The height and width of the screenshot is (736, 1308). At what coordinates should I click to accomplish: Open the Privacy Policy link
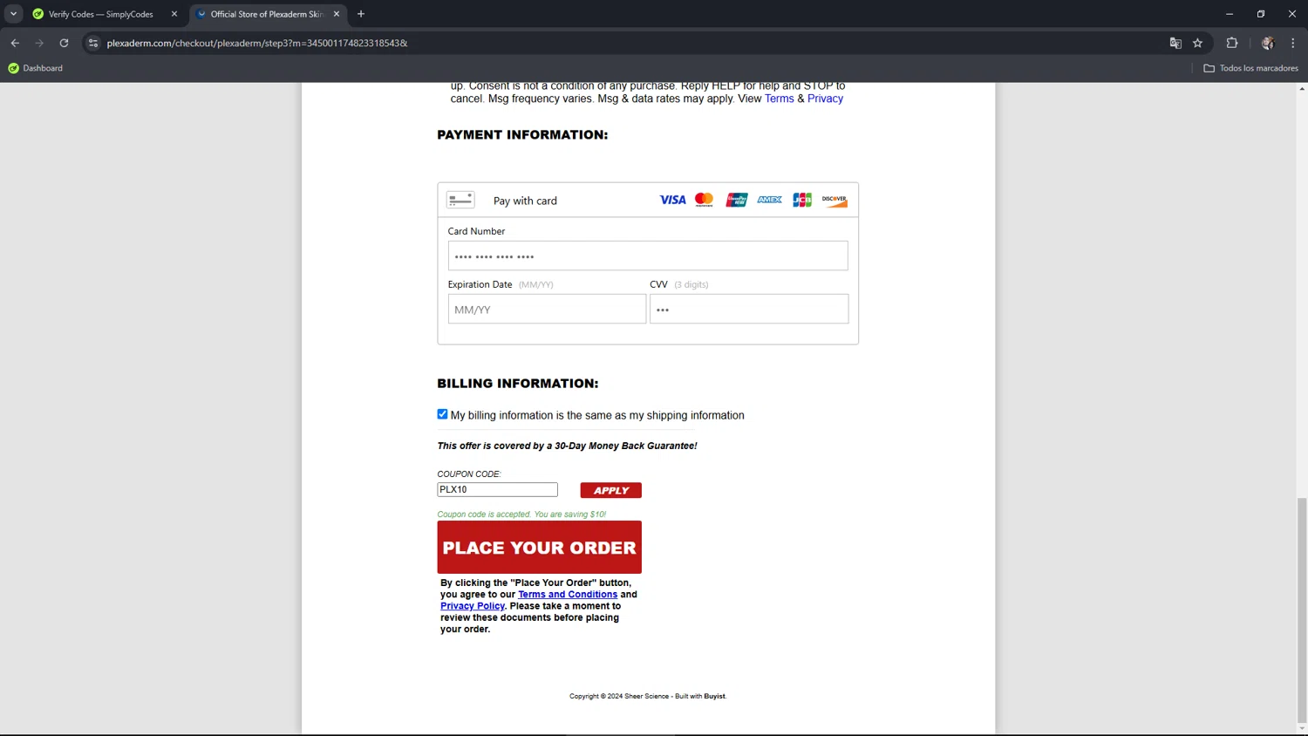pos(473,605)
